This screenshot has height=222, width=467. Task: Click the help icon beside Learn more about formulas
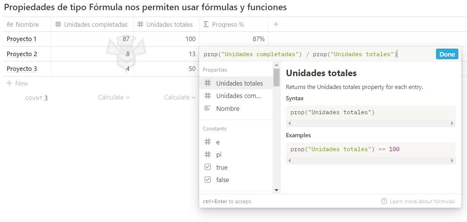[384, 201]
